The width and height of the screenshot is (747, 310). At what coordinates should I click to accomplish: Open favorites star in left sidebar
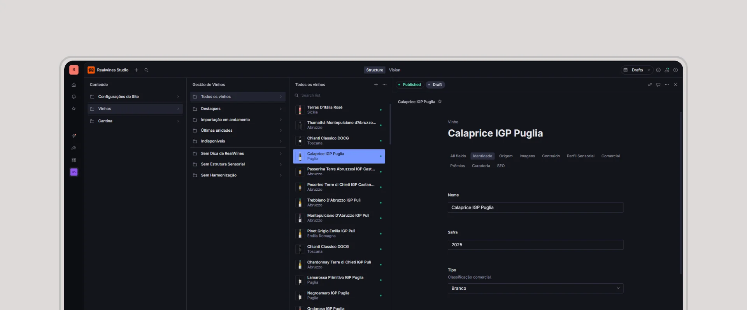point(74,109)
